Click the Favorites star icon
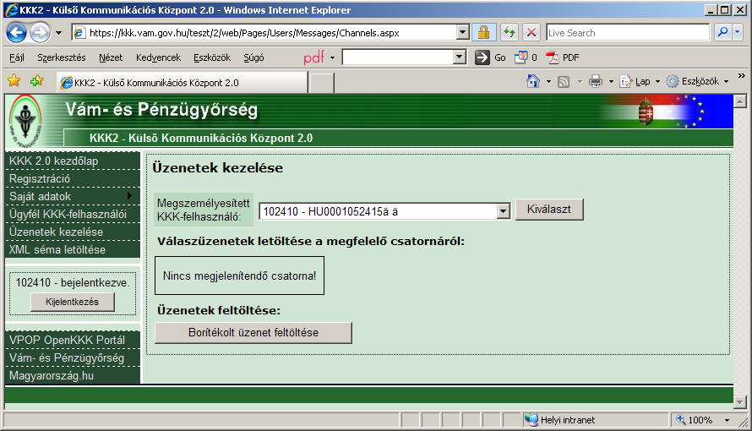The height and width of the screenshot is (431, 752). click(x=14, y=80)
